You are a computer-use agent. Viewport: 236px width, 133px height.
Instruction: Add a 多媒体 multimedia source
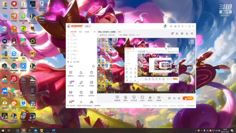142,98
